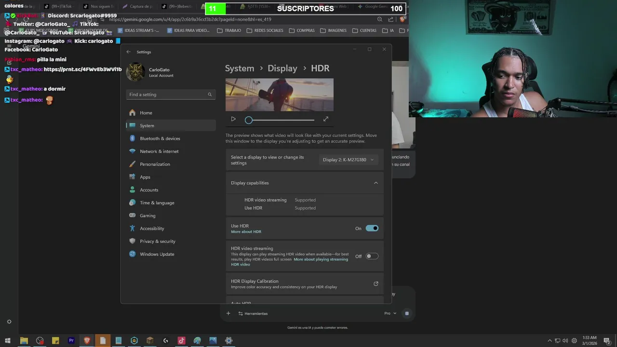This screenshot has height=347, width=617.
Task: Open Brave browser from taskbar
Action: [x=87, y=341]
